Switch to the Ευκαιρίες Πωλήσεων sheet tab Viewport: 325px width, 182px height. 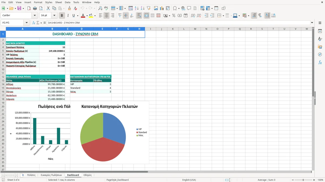(51, 175)
